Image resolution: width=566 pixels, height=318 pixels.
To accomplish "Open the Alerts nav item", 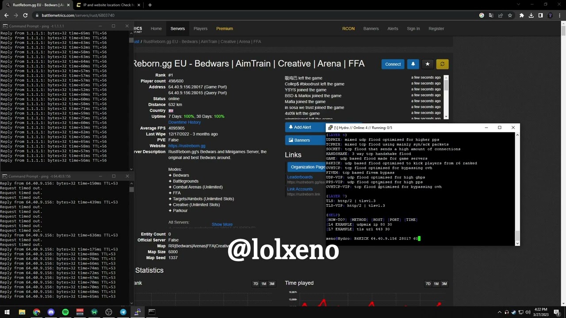I will [x=393, y=29].
